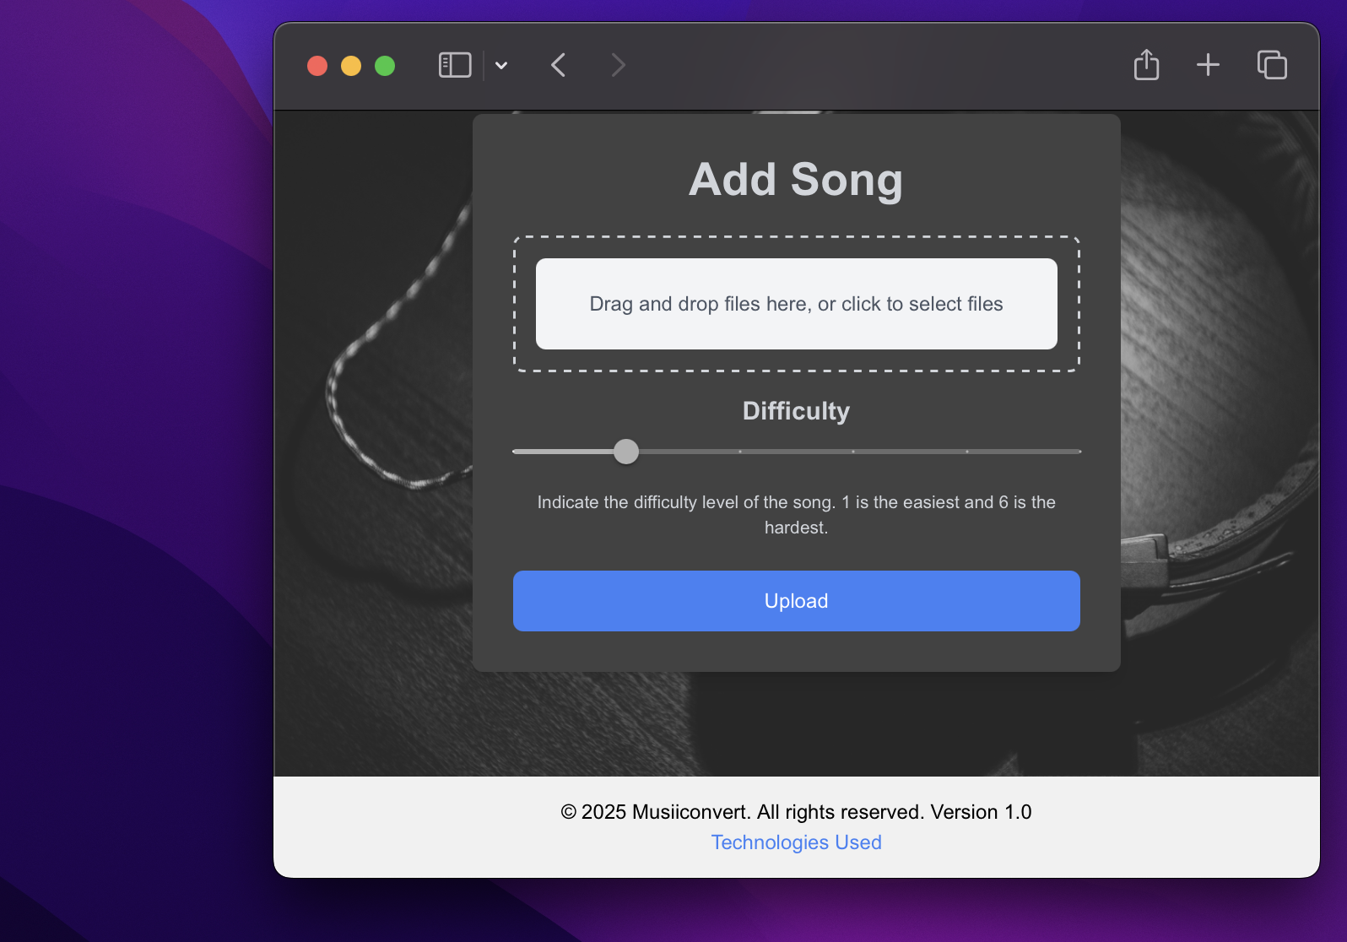1347x942 pixels.
Task: Click the Add Song heading
Action: click(797, 180)
